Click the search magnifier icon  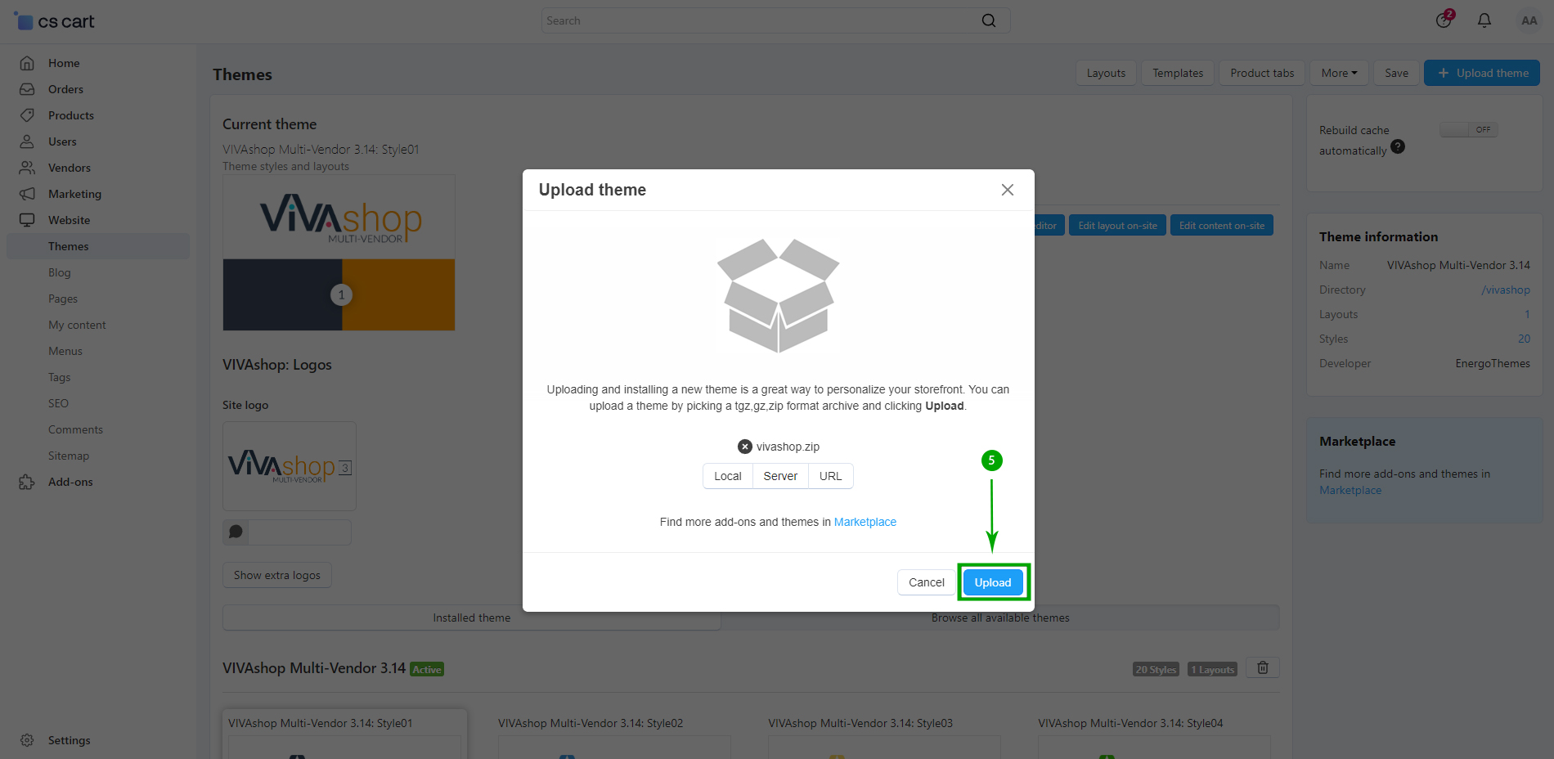989,20
